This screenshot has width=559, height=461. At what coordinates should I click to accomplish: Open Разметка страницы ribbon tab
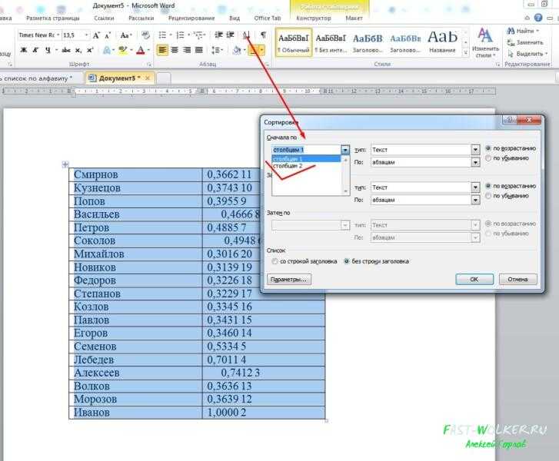click(53, 18)
